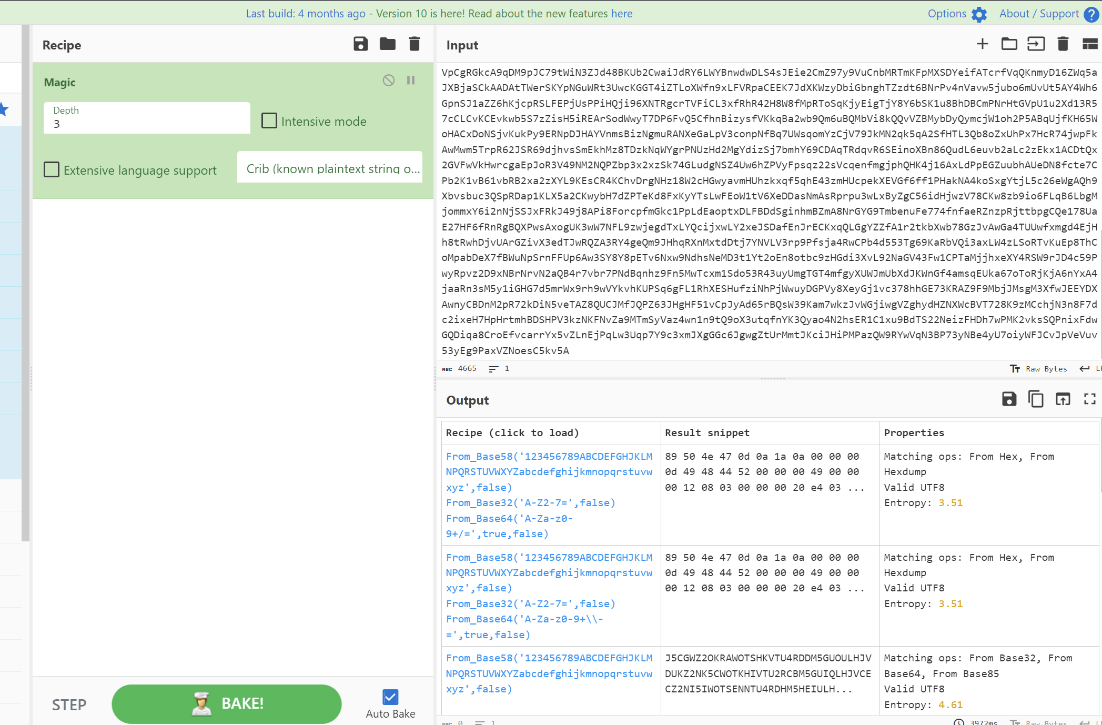The width and height of the screenshot is (1102, 725).
Task: Enable Intensive mode checkbox
Action: coord(269,121)
